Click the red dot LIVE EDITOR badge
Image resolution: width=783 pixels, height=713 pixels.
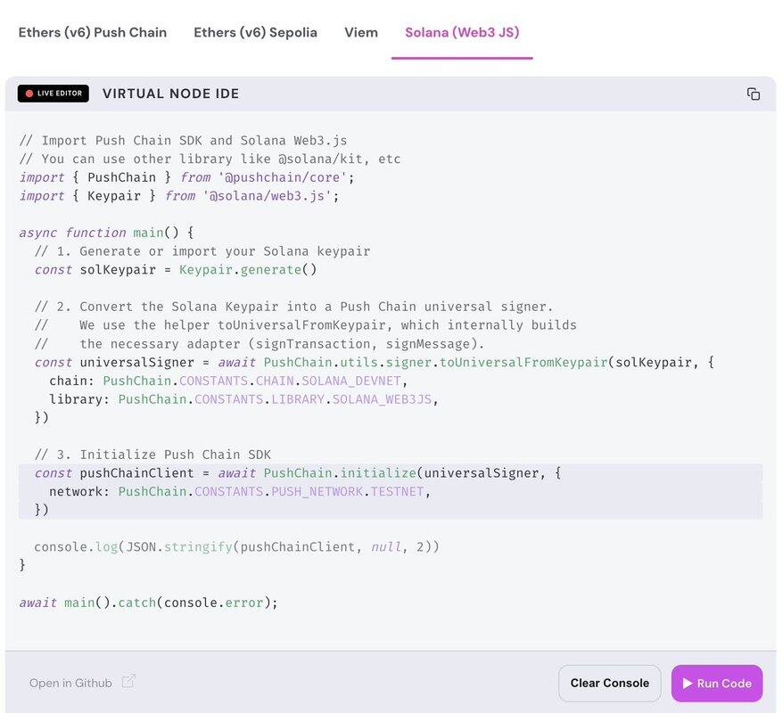(x=54, y=94)
